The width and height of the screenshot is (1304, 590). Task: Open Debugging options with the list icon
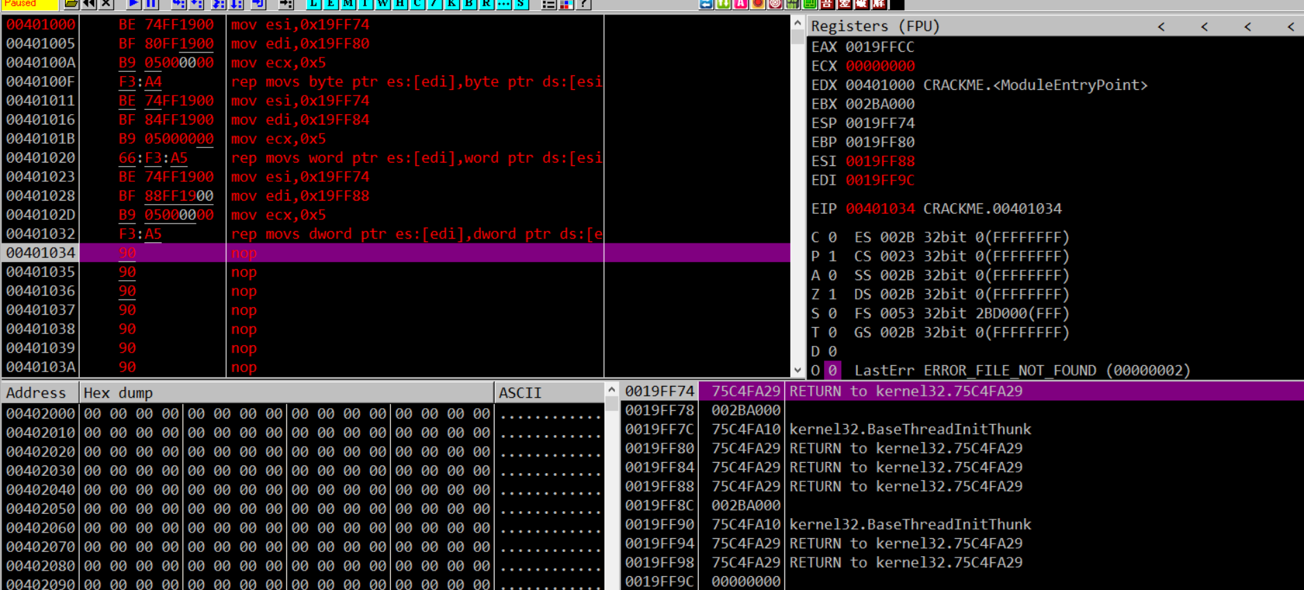tap(549, 3)
